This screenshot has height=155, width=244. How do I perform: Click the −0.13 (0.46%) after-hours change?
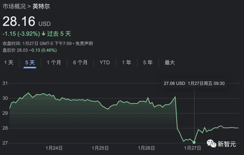pyautogui.click(x=43, y=50)
